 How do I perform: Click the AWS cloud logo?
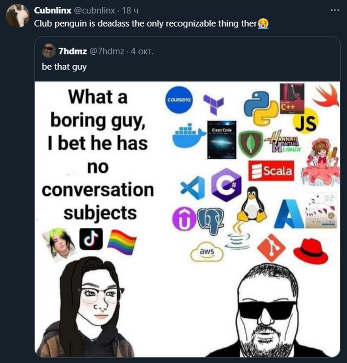(207, 252)
